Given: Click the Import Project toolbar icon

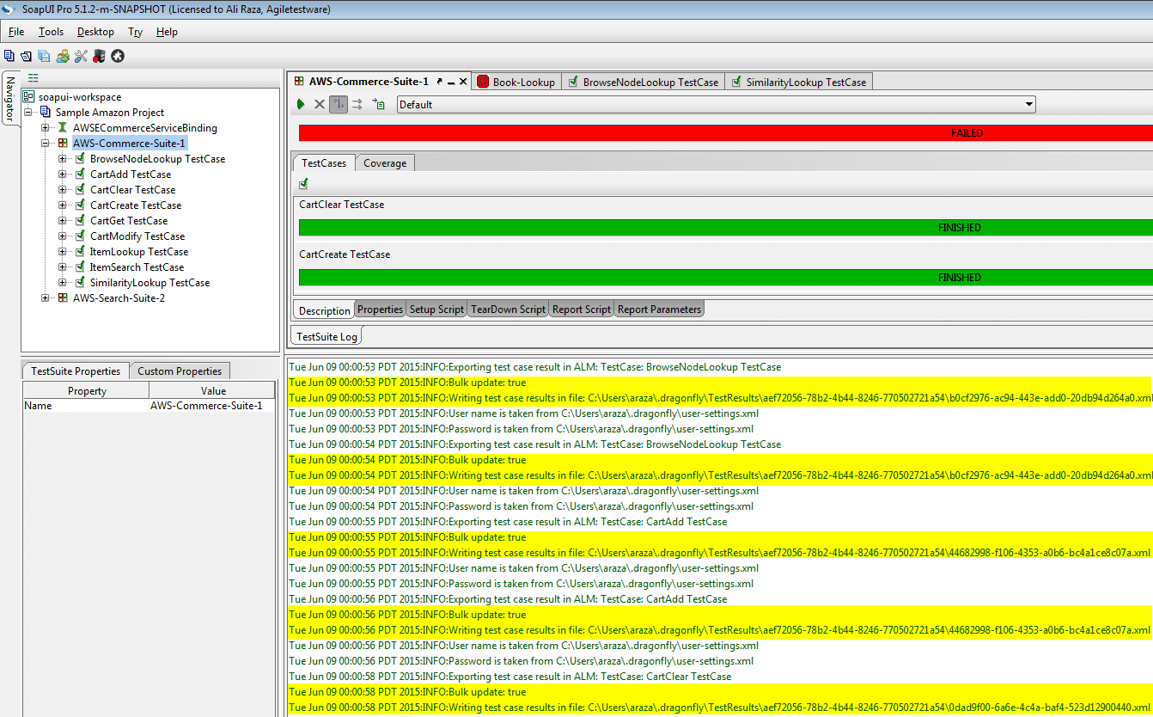Looking at the screenshot, I should pos(26,56).
